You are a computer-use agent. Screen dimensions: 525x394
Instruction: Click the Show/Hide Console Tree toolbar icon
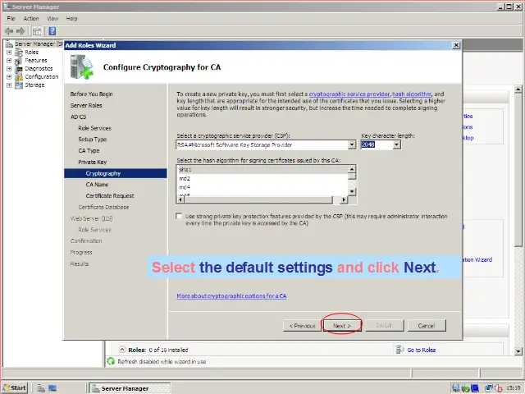click(x=37, y=30)
